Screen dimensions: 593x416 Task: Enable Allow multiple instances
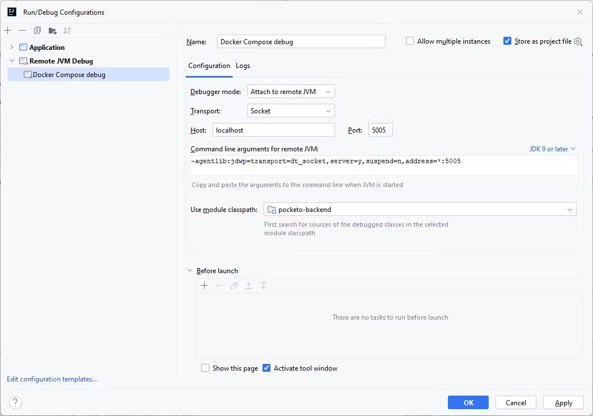410,41
